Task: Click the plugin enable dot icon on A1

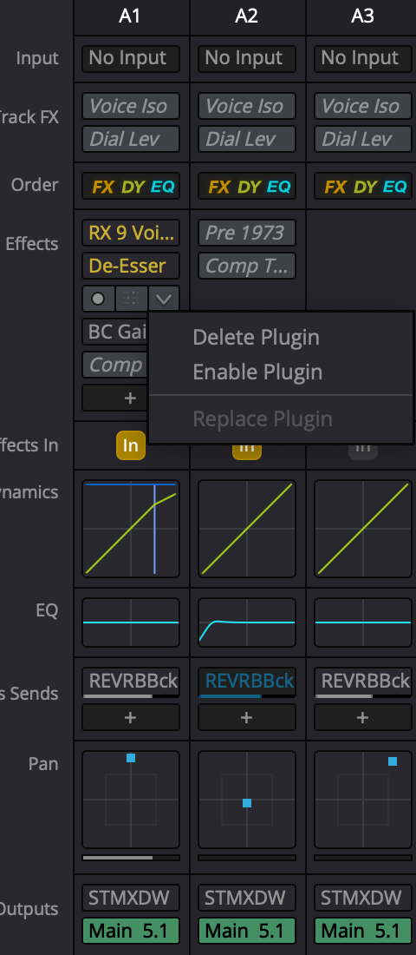Action: click(x=98, y=299)
